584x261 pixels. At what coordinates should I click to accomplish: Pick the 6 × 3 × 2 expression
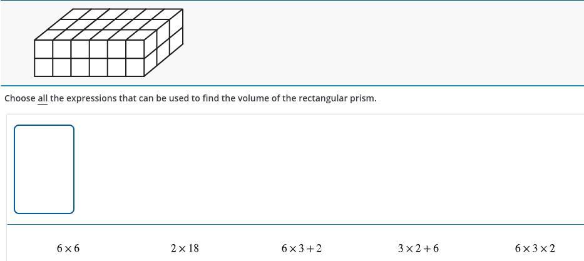tap(535, 248)
